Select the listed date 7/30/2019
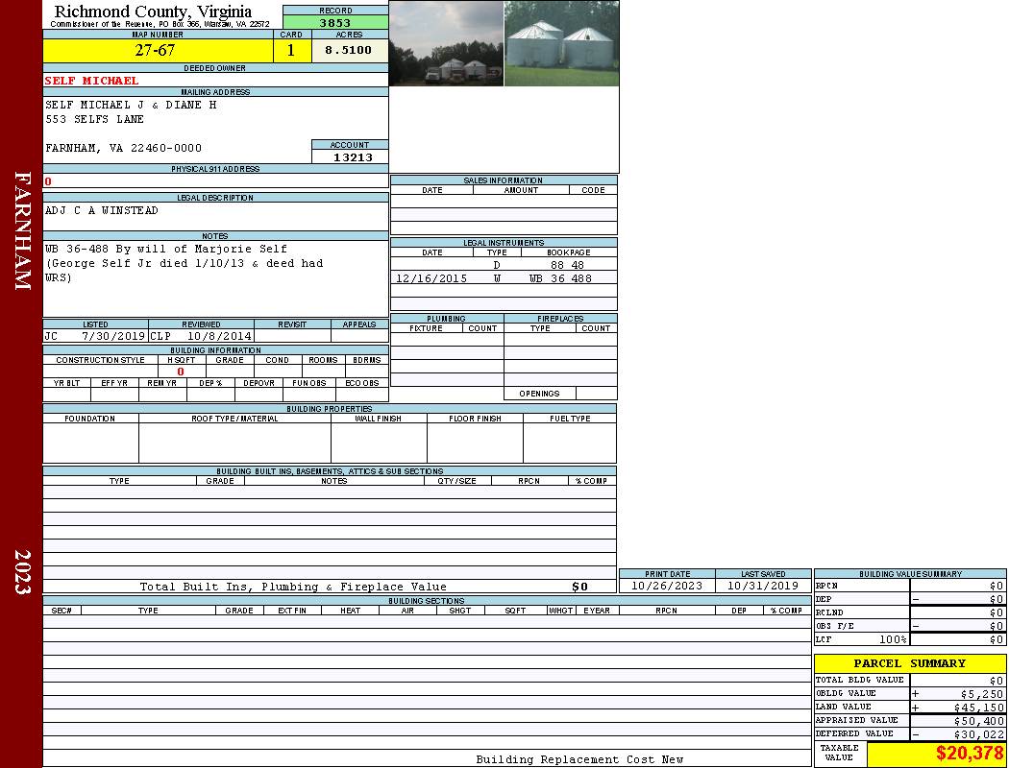Image resolution: width=1009 pixels, height=768 pixels. pos(112,337)
